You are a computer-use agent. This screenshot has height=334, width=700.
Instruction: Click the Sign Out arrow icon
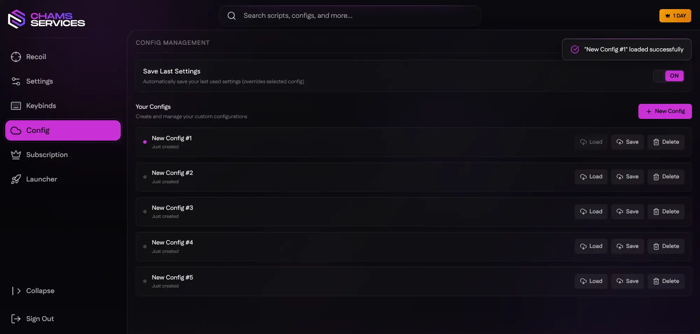click(x=16, y=319)
